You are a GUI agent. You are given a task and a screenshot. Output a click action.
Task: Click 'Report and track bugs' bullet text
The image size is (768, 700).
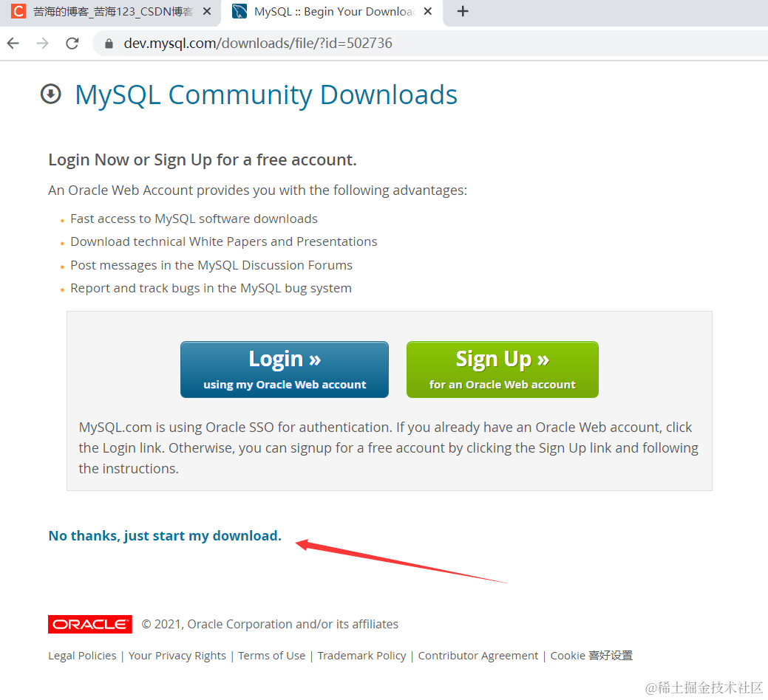click(x=211, y=288)
